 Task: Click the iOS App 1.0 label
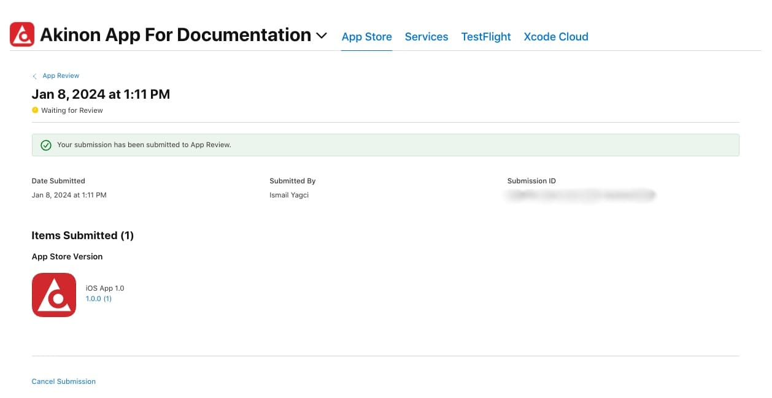[105, 288]
